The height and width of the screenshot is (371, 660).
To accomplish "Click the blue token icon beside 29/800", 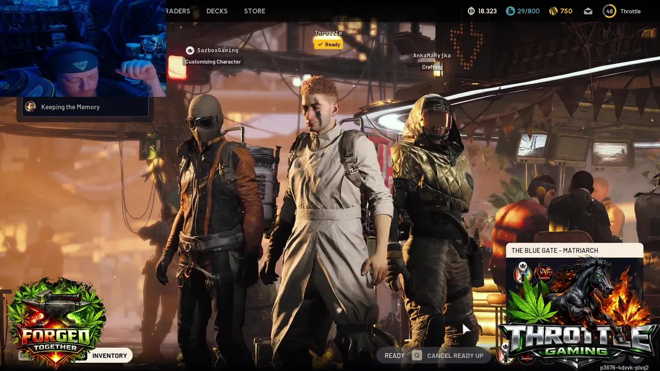I will point(510,11).
